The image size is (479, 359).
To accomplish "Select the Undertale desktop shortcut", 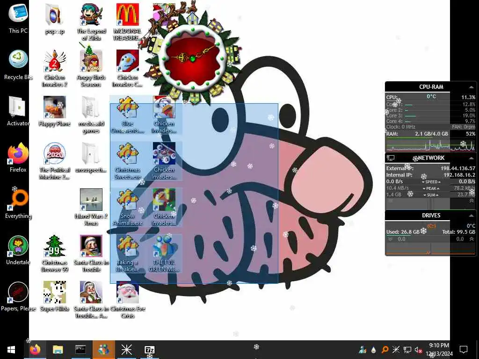I will pyautogui.click(x=18, y=251).
